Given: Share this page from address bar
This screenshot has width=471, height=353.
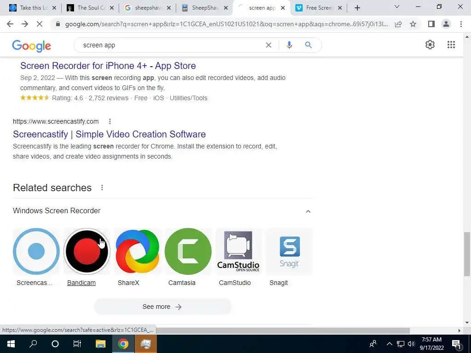Looking at the screenshot, I should (398, 24).
